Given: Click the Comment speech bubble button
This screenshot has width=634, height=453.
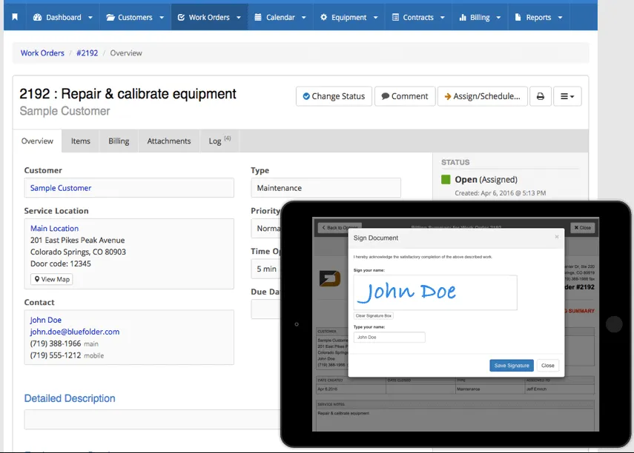Looking at the screenshot, I should point(405,96).
